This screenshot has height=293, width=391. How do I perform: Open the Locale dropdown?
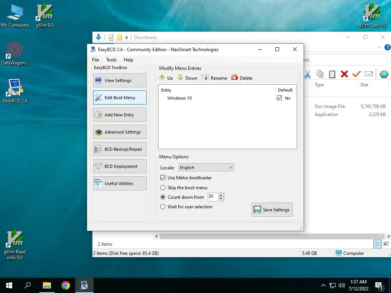point(206,167)
